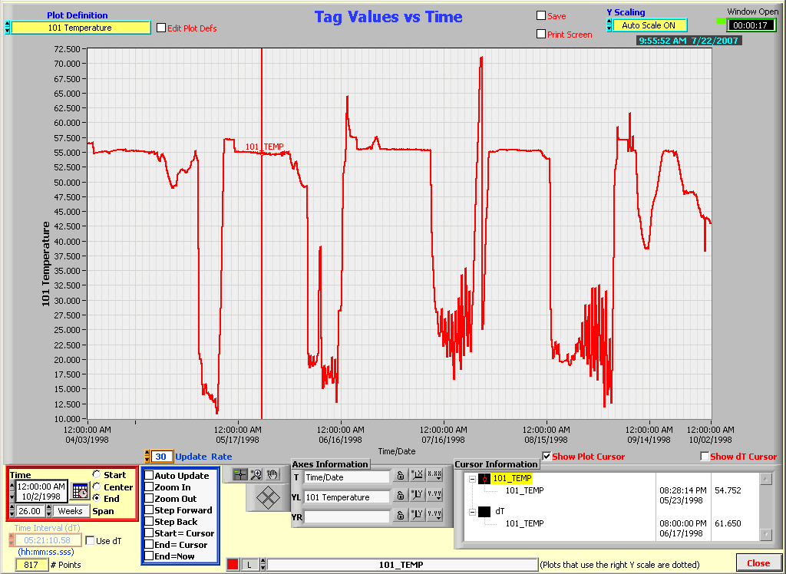Collapse the 101_TEMP cursor tree node
The height and width of the screenshot is (574, 786).
point(472,479)
